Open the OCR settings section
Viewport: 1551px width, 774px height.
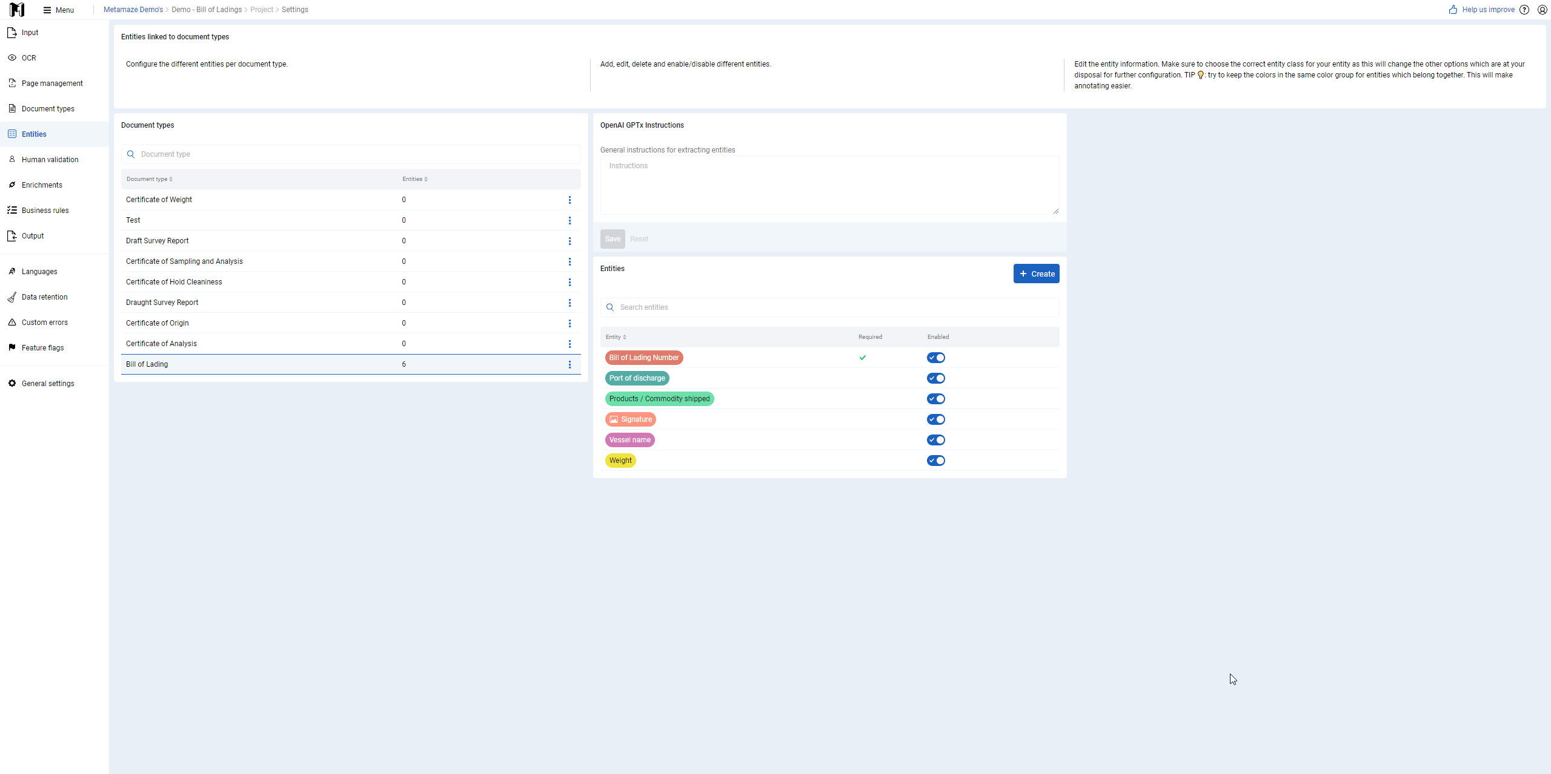point(55,58)
